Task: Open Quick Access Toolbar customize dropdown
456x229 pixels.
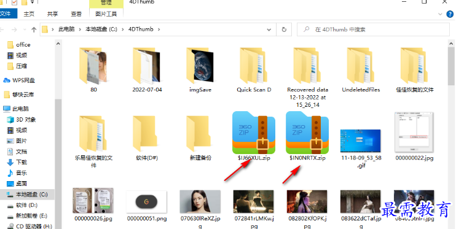Action: pyautogui.click(x=33, y=2)
